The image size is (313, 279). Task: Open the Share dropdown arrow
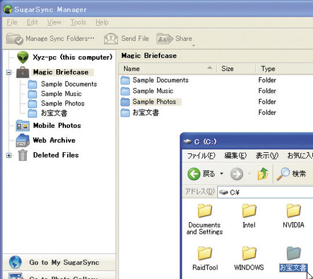pyautogui.click(x=194, y=46)
